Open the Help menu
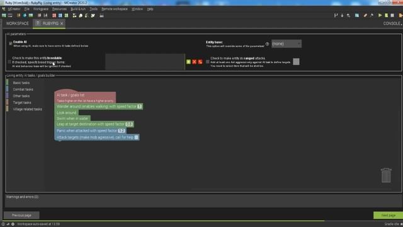This screenshot has width=403, height=227. [150, 9]
